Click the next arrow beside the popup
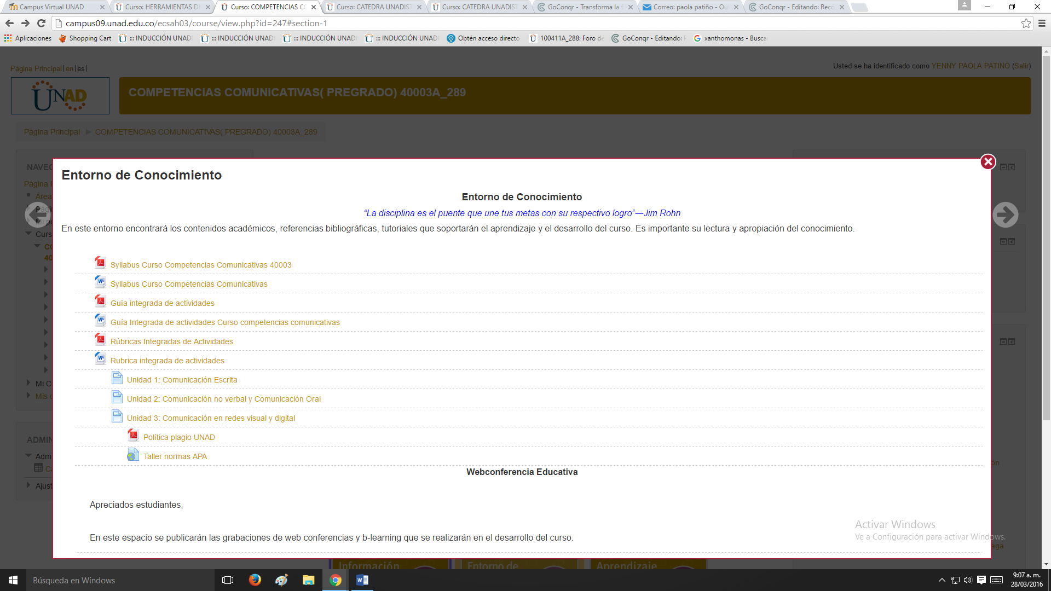The width and height of the screenshot is (1051, 591). point(1005,215)
